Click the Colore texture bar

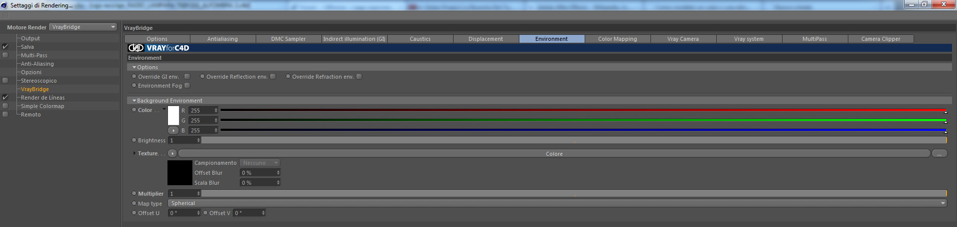coord(554,154)
